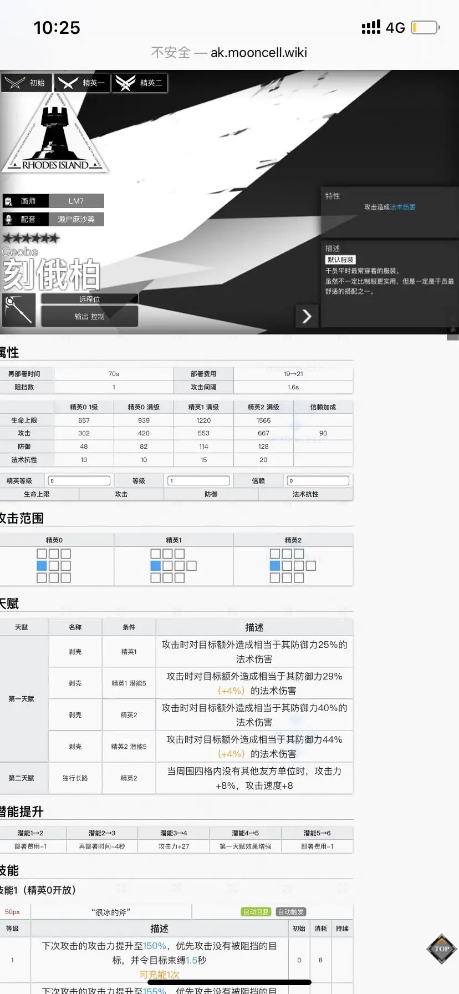Switch to the 精英二 art tab
The width and height of the screenshot is (459, 994).
[140, 83]
